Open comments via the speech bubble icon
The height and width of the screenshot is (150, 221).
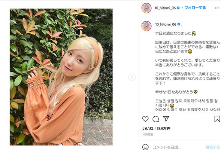[x=156, y=119]
